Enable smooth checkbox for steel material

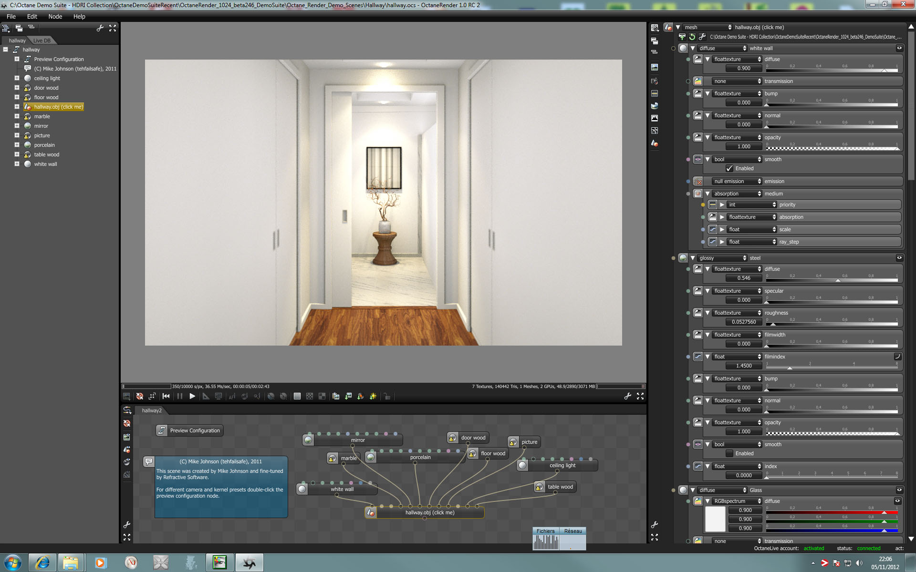[729, 453]
